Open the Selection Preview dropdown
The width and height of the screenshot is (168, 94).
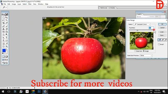pos(146,56)
